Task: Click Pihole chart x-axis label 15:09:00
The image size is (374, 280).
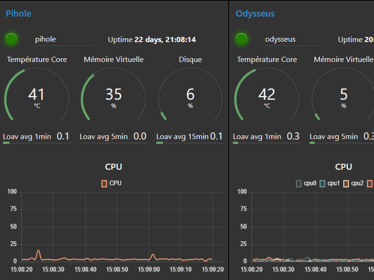Action: point(149,270)
